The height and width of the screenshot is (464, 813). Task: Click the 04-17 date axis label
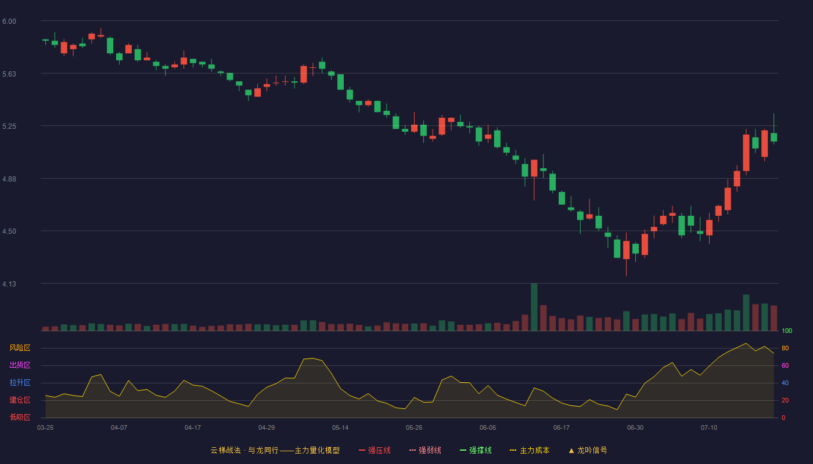(x=193, y=427)
